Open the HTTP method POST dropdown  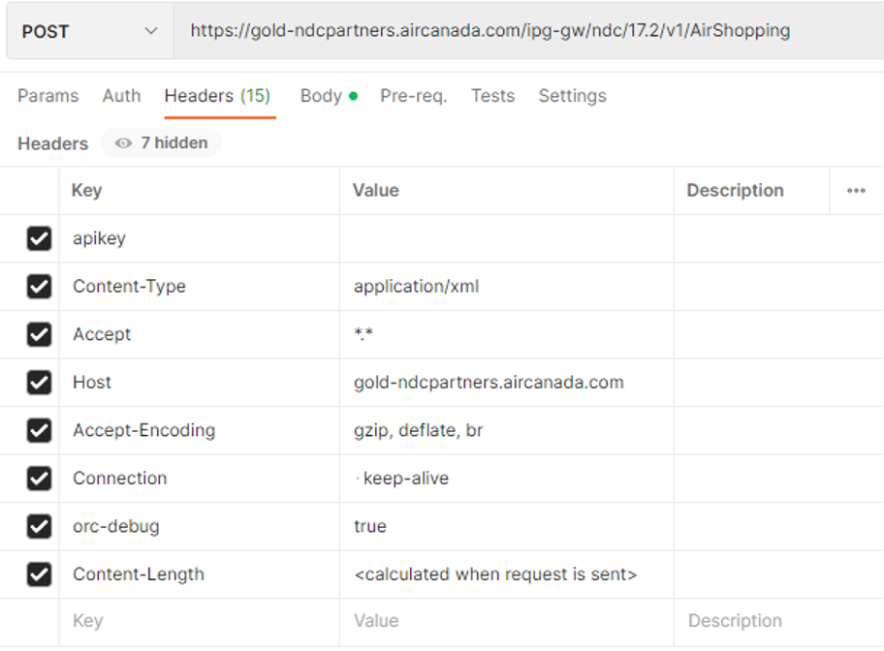(89, 31)
